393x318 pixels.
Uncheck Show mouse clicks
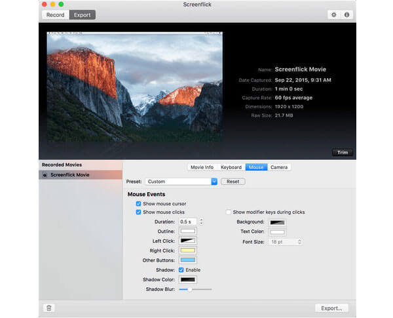[x=138, y=212]
